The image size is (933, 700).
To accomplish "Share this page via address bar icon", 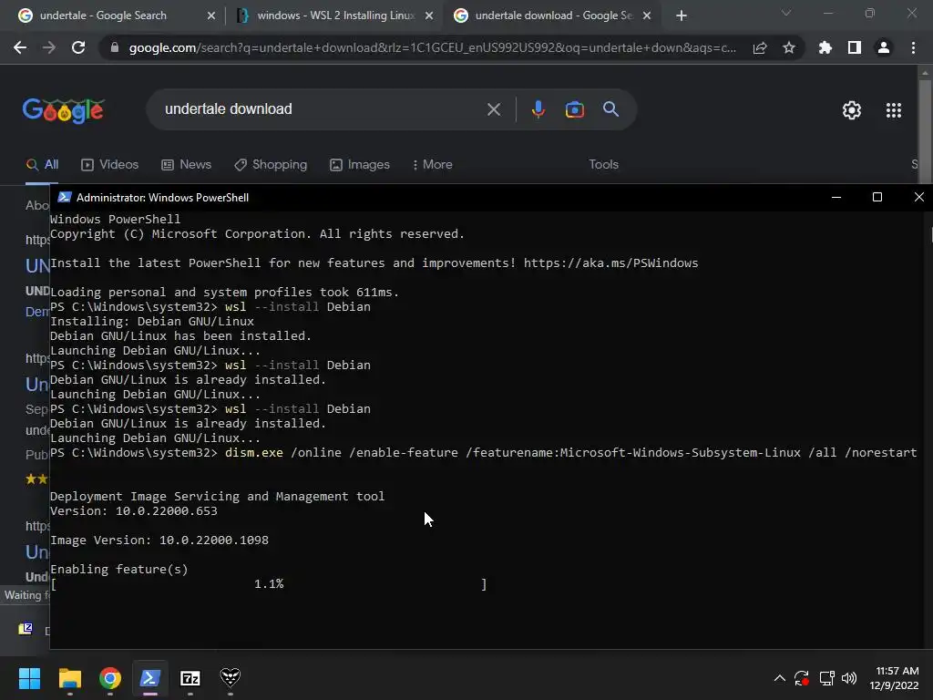I will (759, 47).
